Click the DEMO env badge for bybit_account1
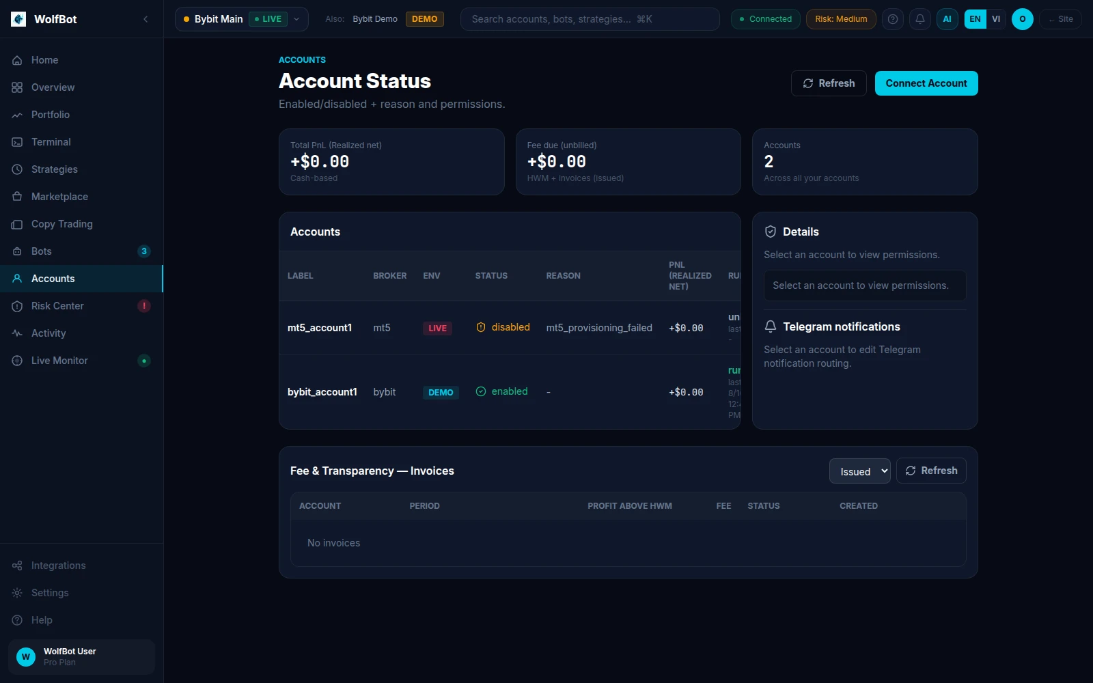The height and width of the screenshot is (683, 1093). (x=441, y=393)
